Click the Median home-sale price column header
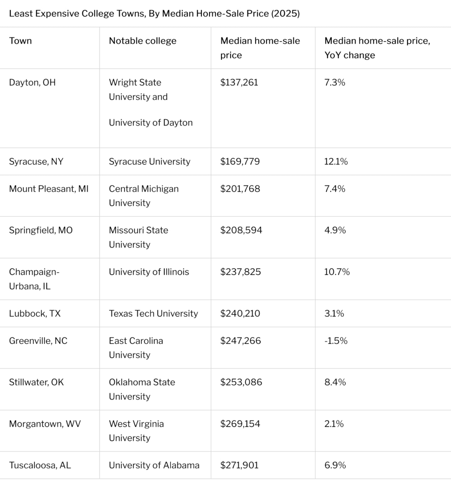 [x=260, y=48]
